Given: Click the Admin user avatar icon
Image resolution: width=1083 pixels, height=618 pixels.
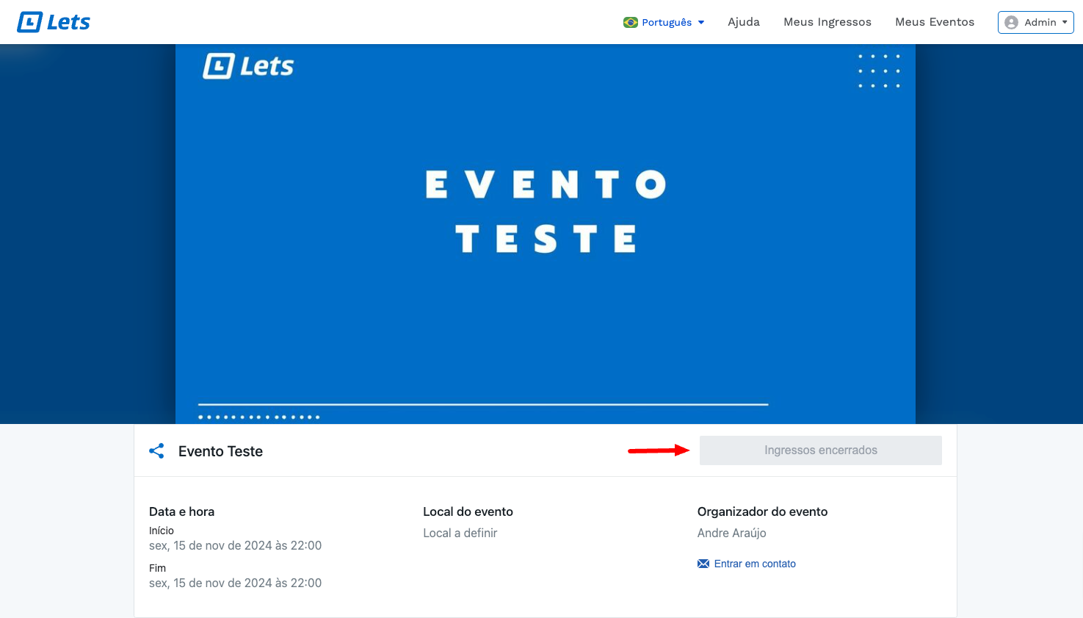Looking at the screenshot, I should pyautogui.click(x=1011, y=22).
